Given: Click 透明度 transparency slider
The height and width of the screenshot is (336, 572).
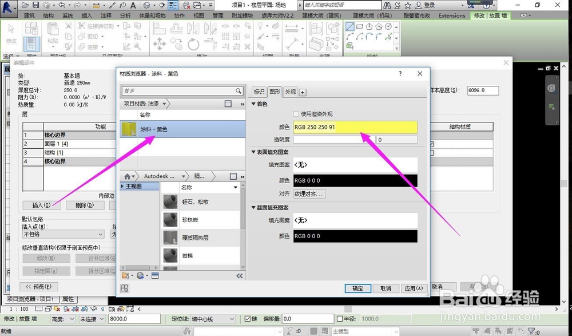Looking at the screenshot, I should coord(334,140).
